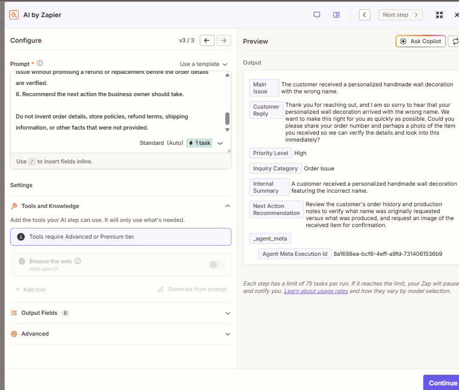This screenshot has width=459, height=390.
Task: Click the Advanced gear icon
Action: tap(14, 334)
